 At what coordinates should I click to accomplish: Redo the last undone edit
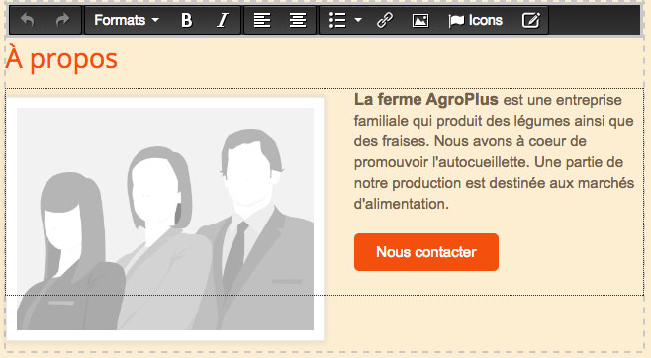click(62, 20)
